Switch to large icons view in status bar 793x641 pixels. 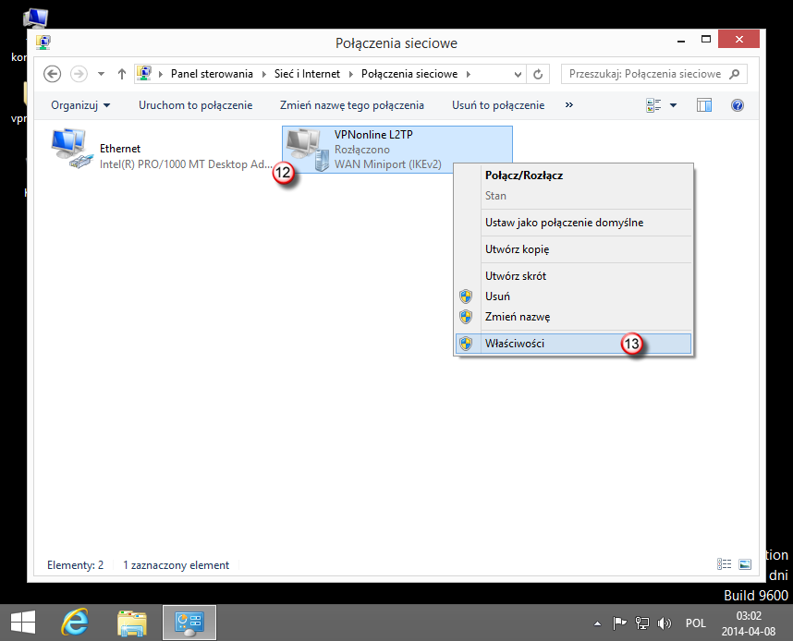pyautogui.click(x=745, y=564)
